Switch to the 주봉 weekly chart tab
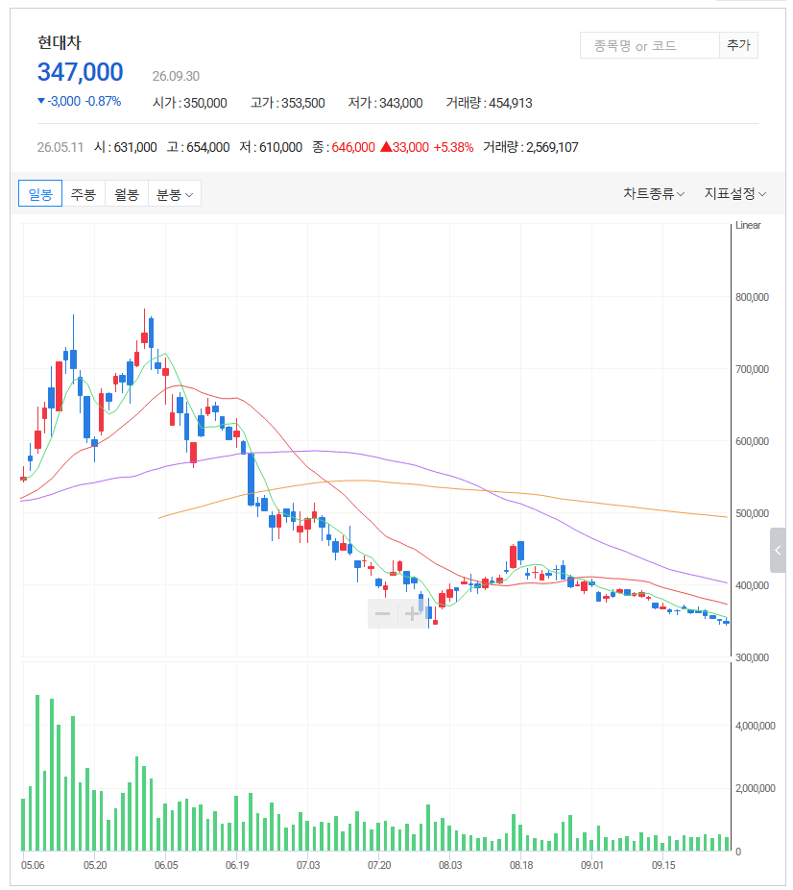The width and height of the screenshot is (793, 890). (x=84, y=193)
